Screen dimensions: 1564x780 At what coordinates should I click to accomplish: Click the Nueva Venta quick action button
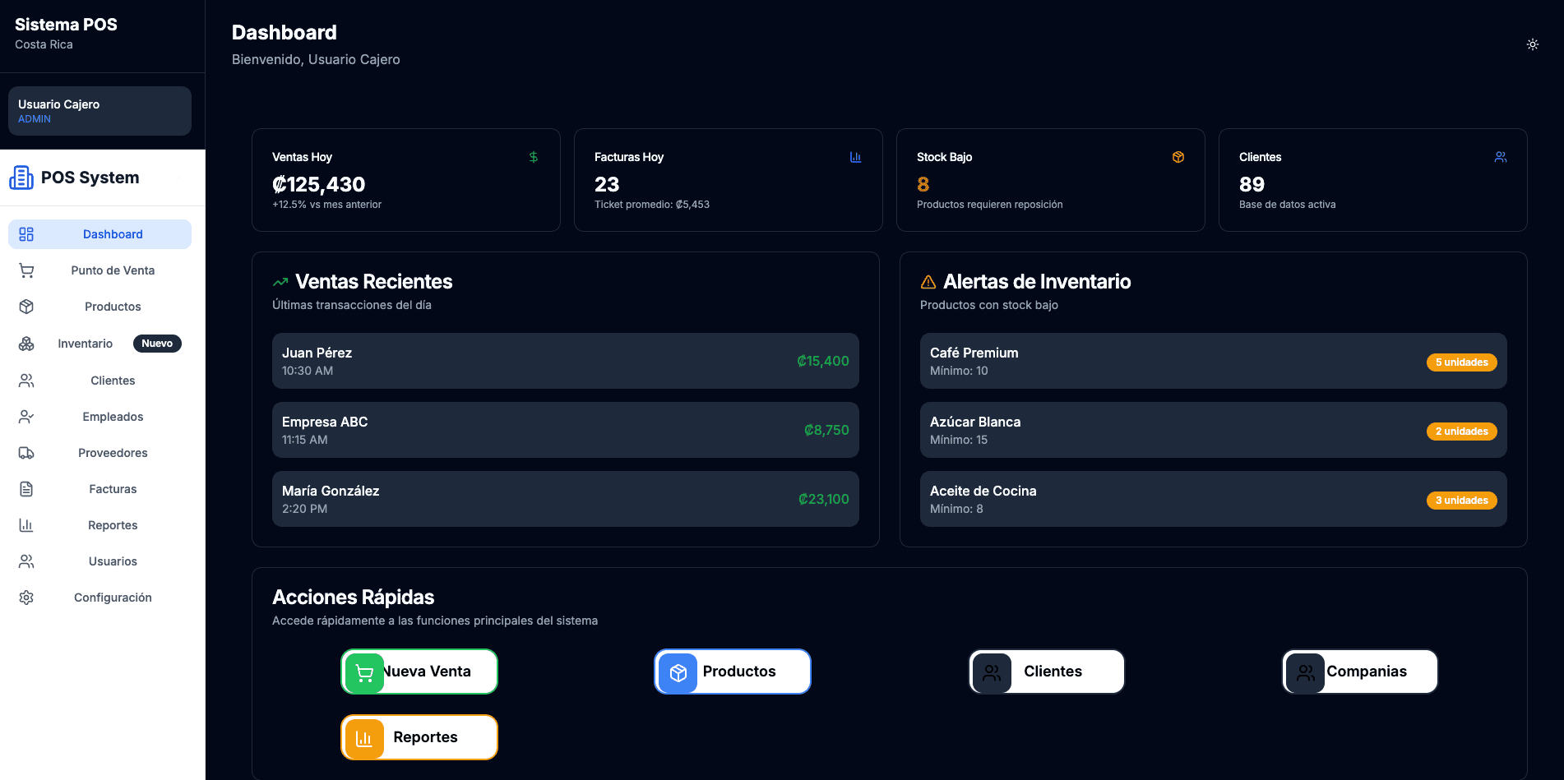click(x=419, y=672)
